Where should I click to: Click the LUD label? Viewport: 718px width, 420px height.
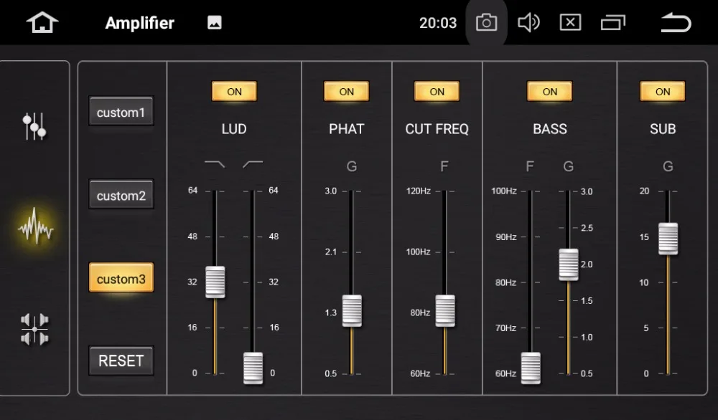234,129
